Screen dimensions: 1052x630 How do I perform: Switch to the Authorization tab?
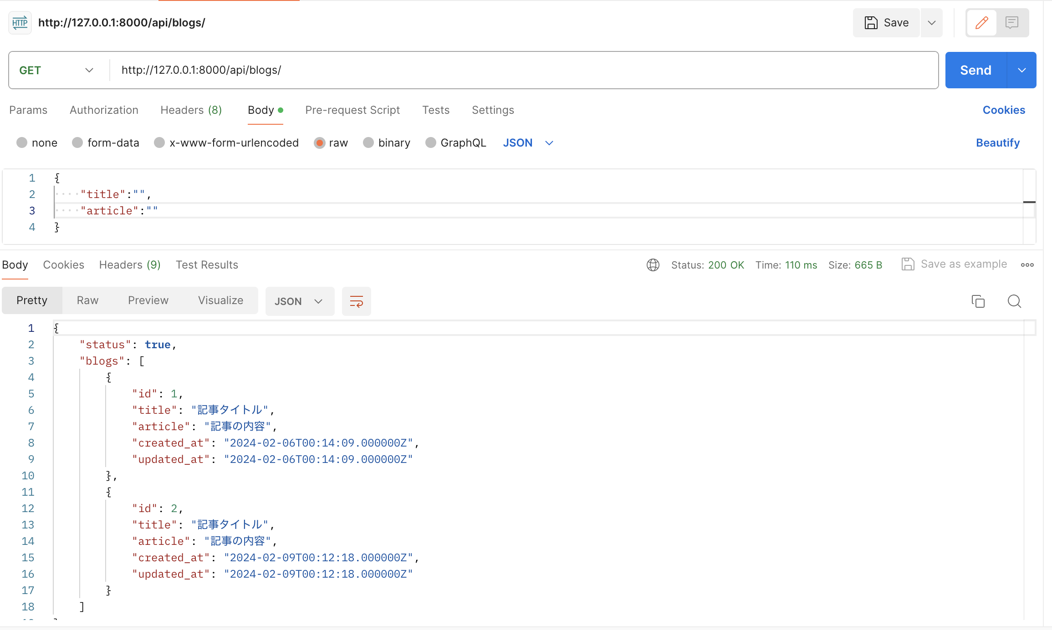tap(104, 110)
